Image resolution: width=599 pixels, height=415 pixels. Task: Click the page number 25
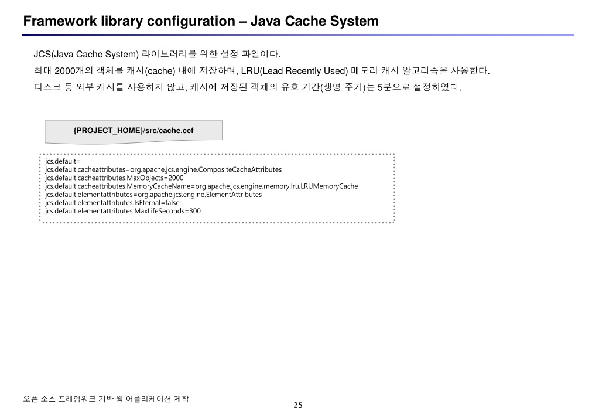[298, 405]
